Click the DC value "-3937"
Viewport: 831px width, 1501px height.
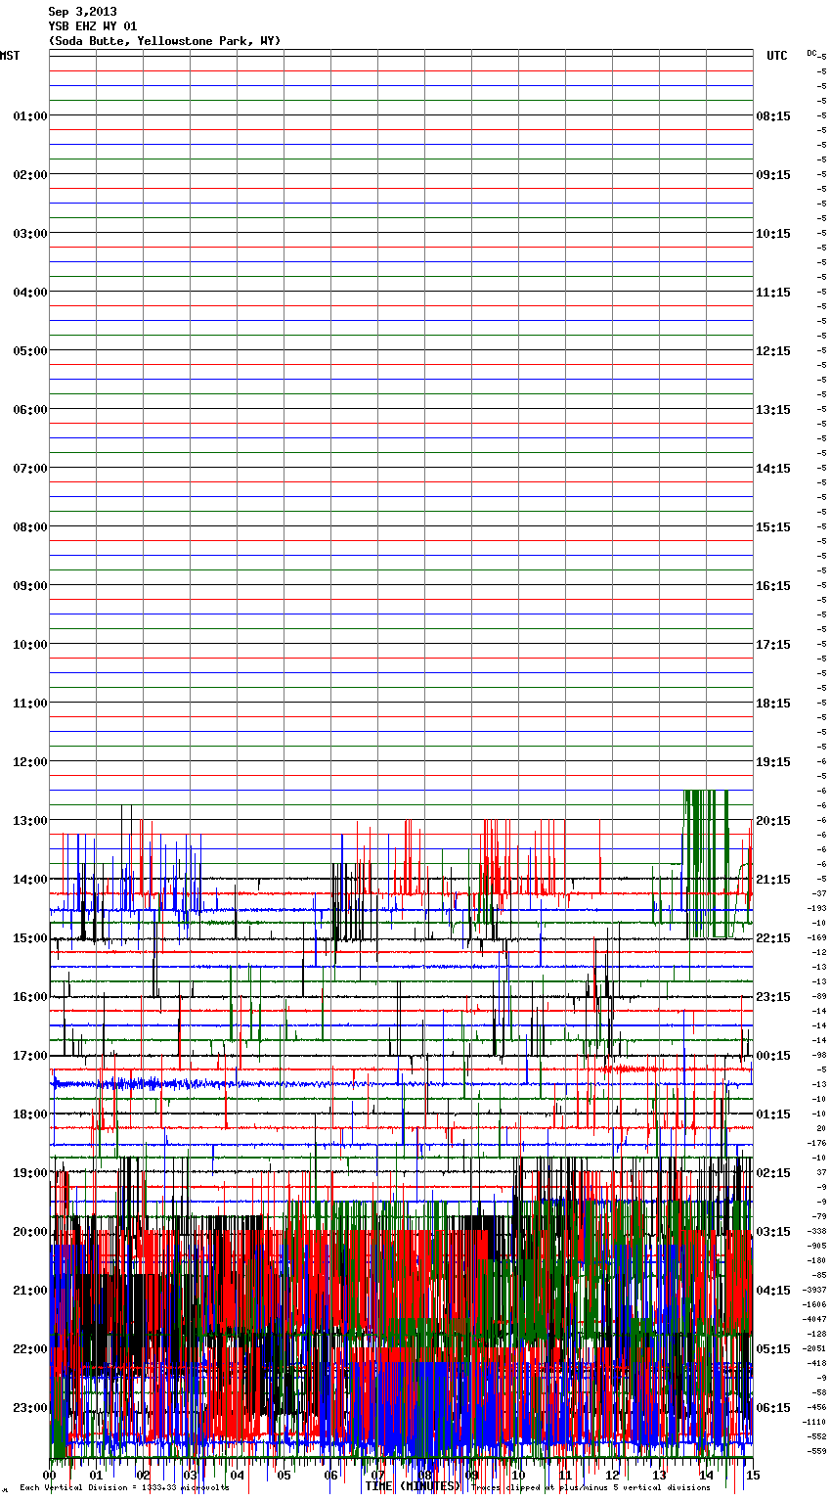(x=815, y=1290)
